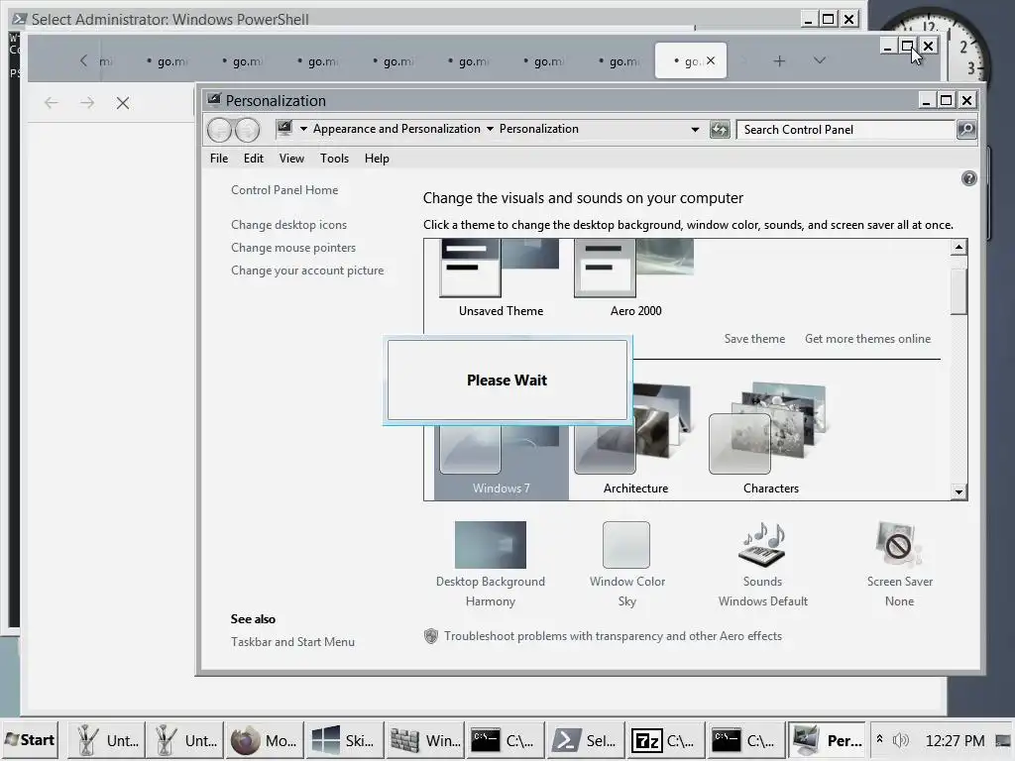
Task: Open the help question mark icon
Action: tap(968, 178)
